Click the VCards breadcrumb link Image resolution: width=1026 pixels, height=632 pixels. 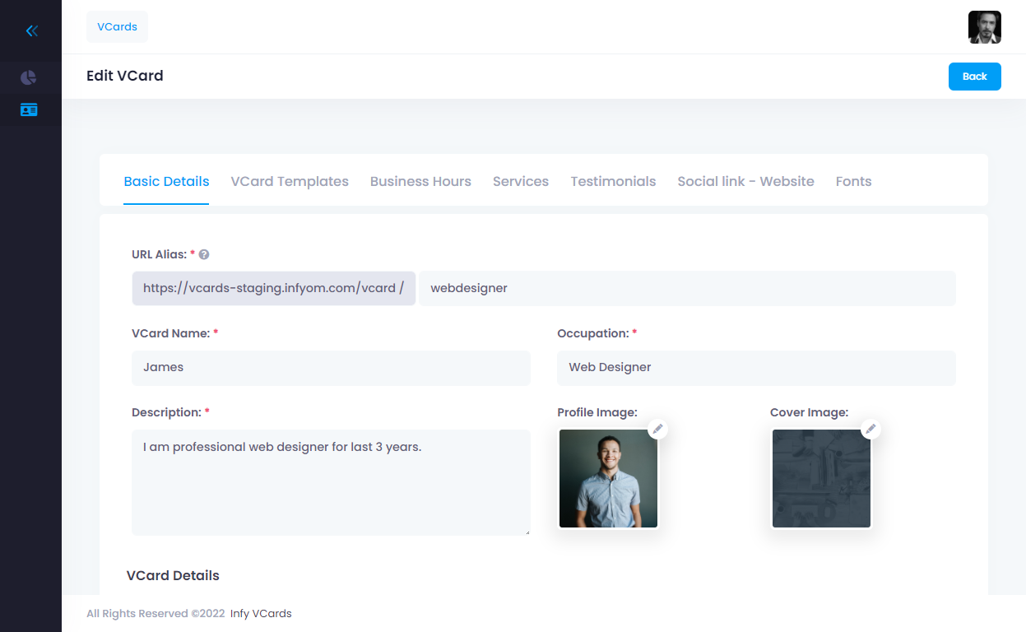(x=117, y=26)
